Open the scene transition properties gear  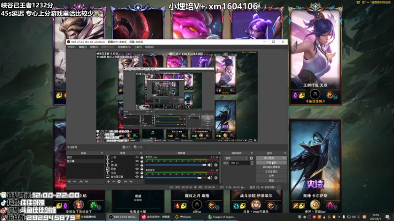click(251, 158)
